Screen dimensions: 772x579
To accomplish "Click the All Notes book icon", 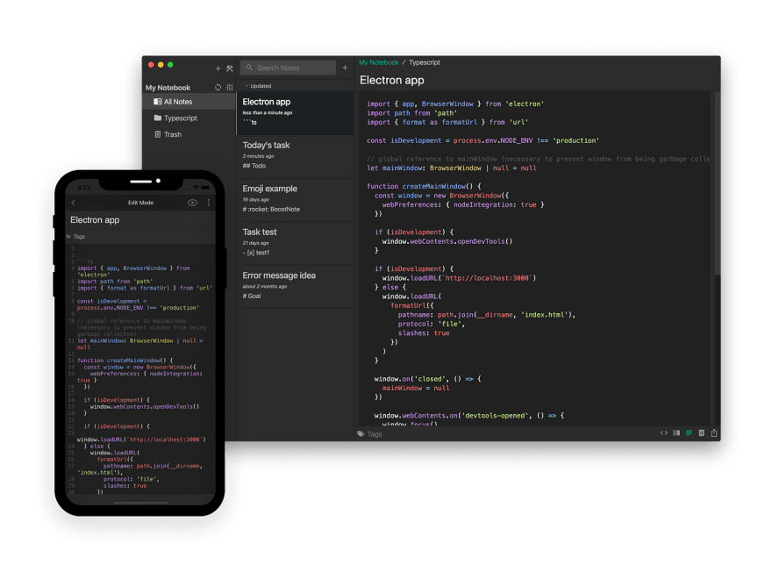I will 158,102.
